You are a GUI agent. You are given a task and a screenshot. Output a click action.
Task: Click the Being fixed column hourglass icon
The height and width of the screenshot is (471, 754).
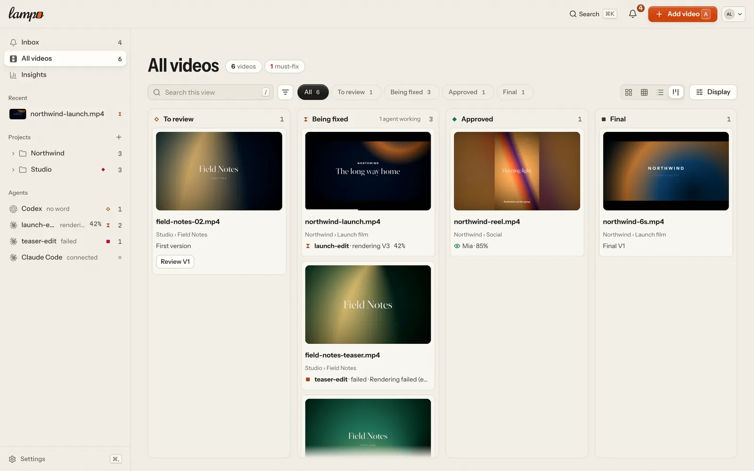click(x=306, y=119)
